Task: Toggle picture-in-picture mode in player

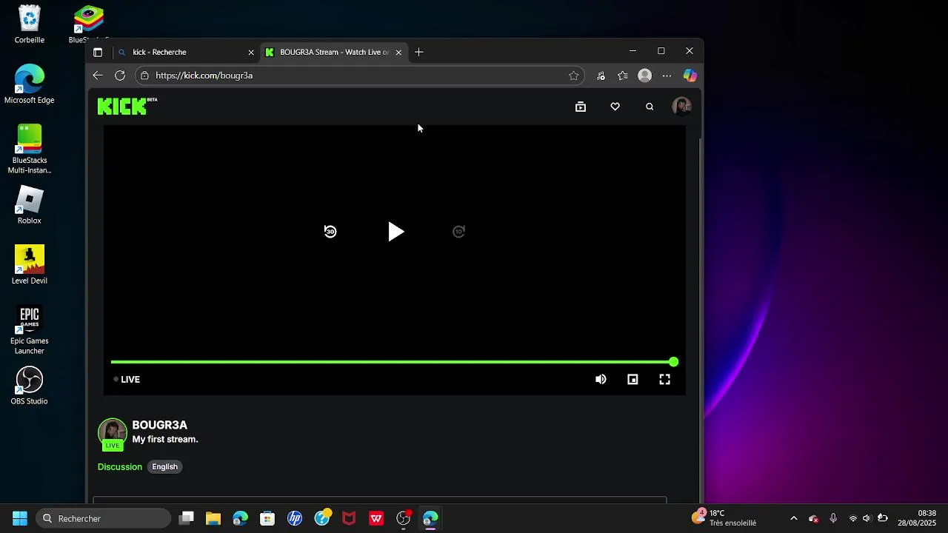Action: [x=632, y=379]
